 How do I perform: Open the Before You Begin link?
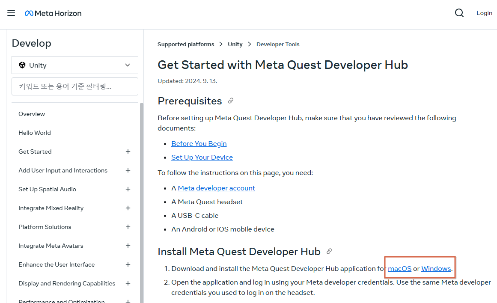pyautogui.click(x=199, y=143)
